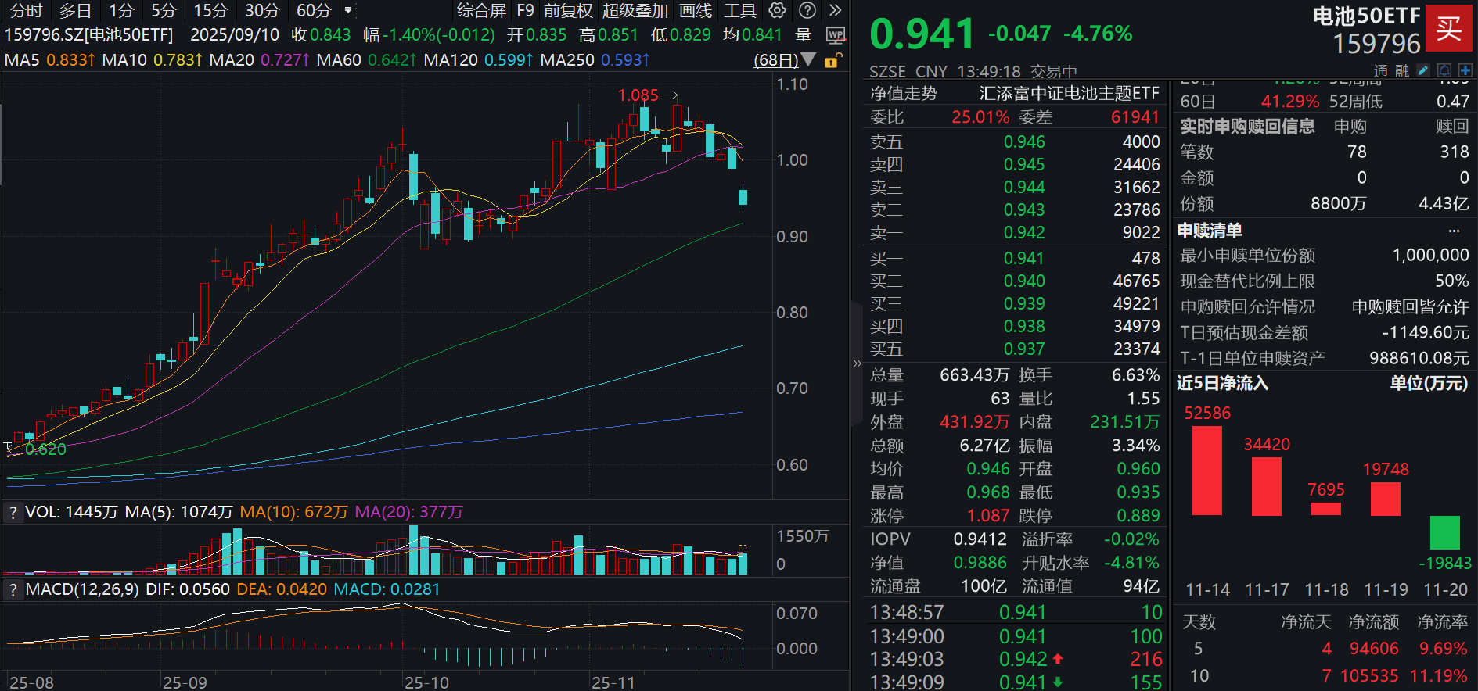The height and width of the screenshot is (691, 1478).
Task: Open 净值走势 NAV trend link
Action: 904,94
